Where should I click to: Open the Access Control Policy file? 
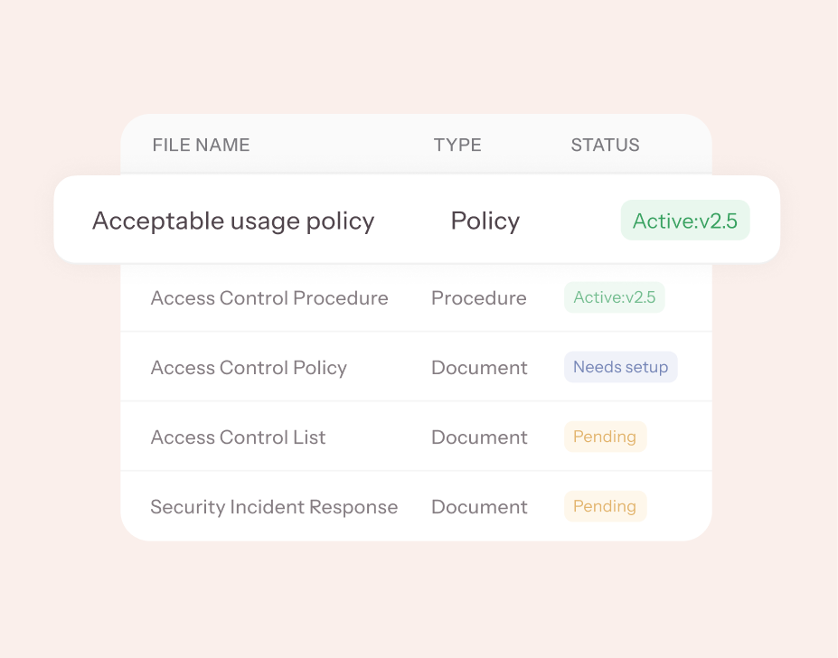click(249, 368)
